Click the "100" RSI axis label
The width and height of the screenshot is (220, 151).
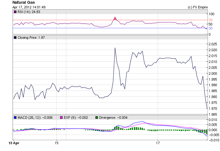point(212,14)
